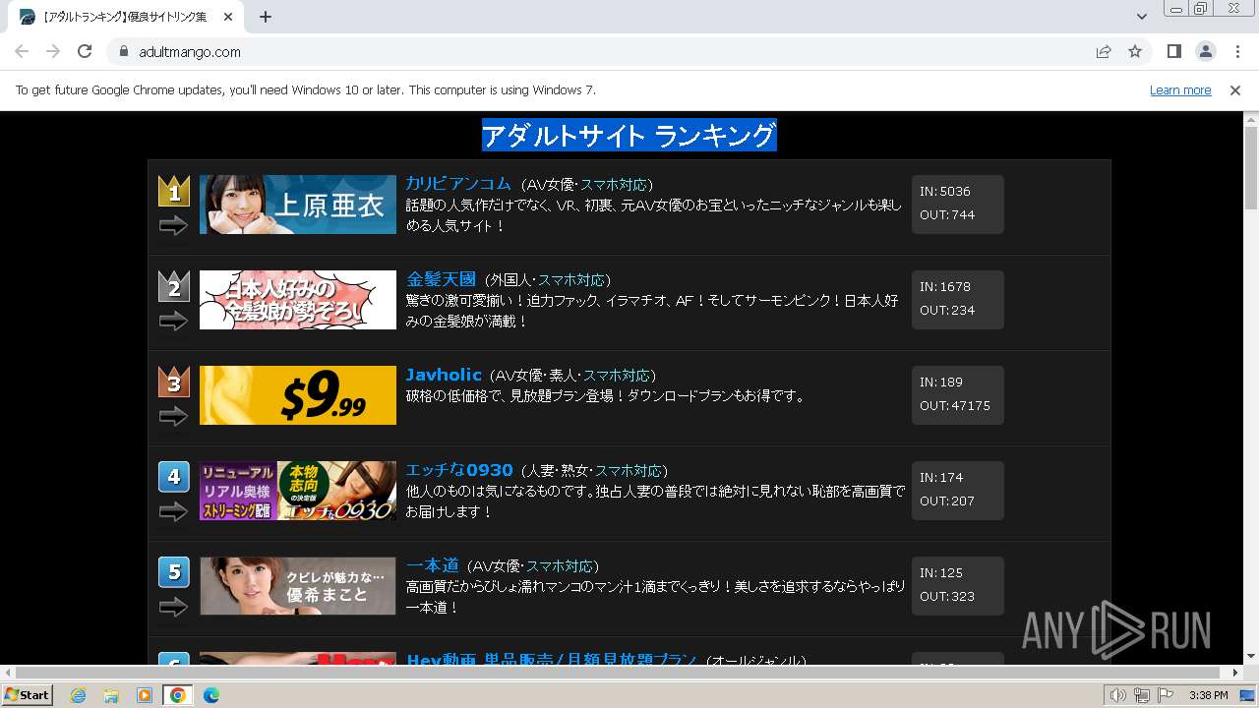Click the browser forward arrow
The height and width of the screenshot is (708, 1259).
tap(53, 51)
